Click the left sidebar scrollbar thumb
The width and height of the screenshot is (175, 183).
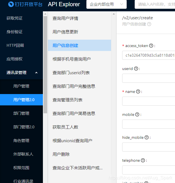45,65
